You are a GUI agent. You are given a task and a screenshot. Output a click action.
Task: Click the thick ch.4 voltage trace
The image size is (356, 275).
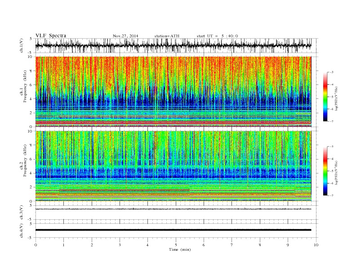[173, 230]
